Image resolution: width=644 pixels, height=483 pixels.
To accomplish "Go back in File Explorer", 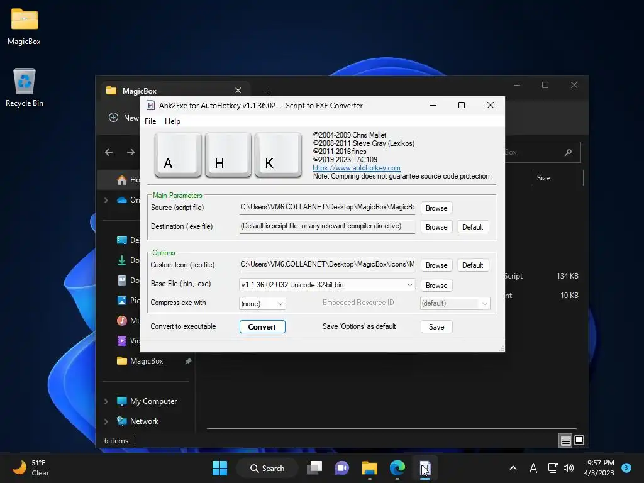I will (x=109, y=152).
